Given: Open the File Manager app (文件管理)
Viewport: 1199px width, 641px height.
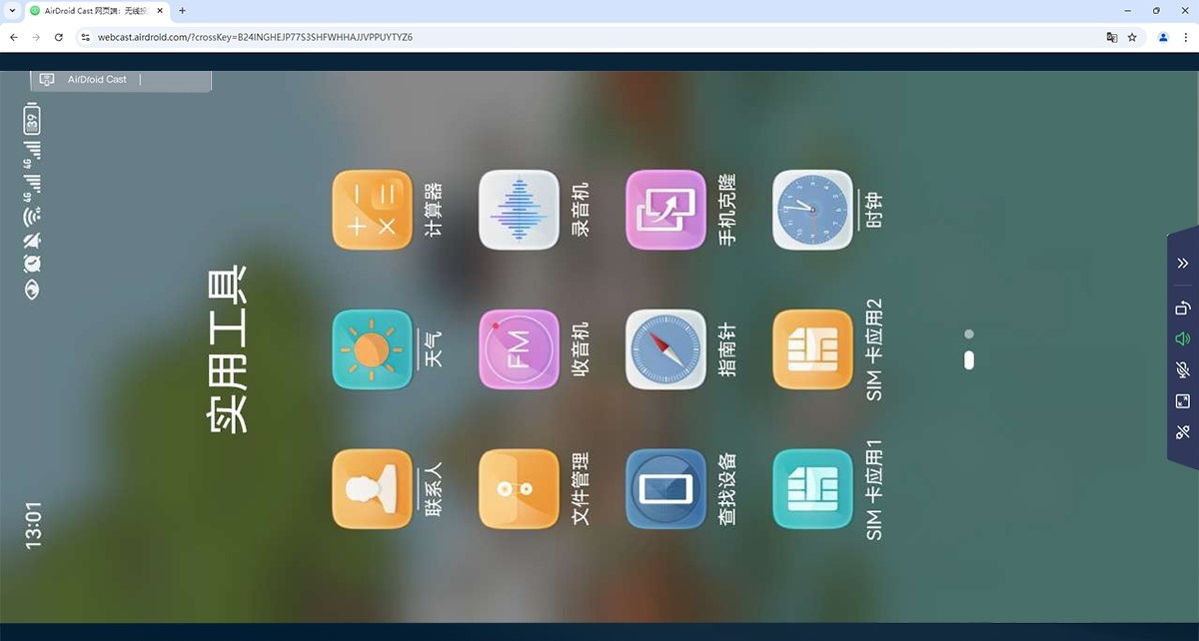Looking at the screenshot, I should 519,489.
